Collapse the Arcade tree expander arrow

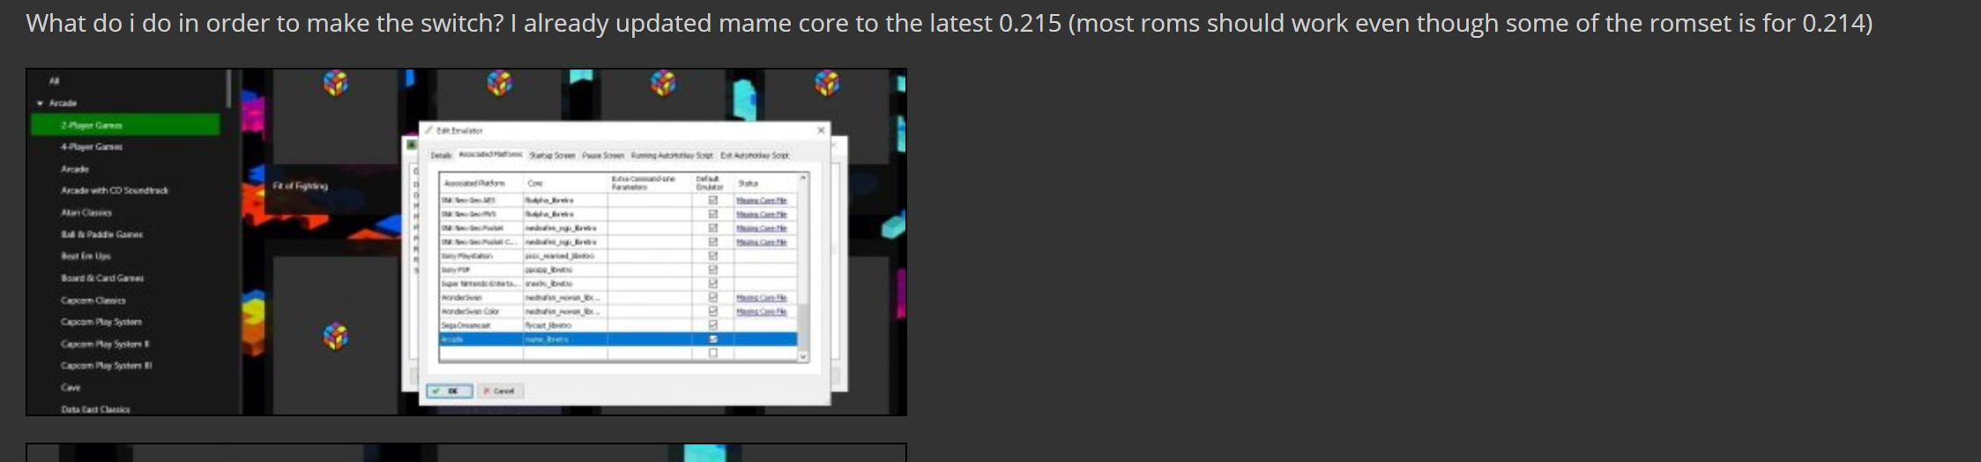click(x=40, y=103)
